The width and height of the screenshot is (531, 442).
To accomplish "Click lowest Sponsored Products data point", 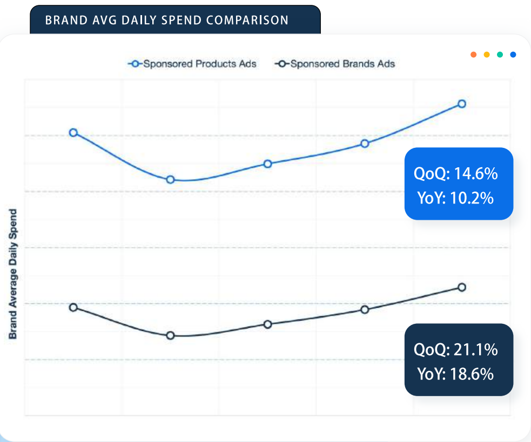I will (x=170, y=180).
